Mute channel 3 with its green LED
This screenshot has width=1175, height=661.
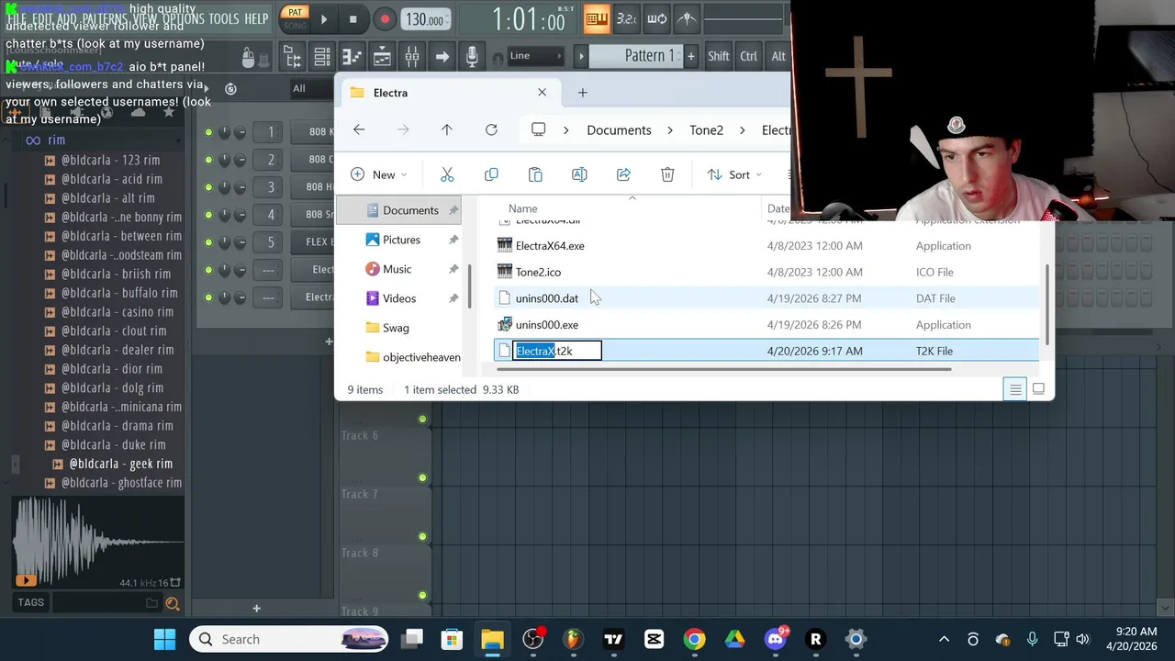pyautogui.click(x=208, y=187)
